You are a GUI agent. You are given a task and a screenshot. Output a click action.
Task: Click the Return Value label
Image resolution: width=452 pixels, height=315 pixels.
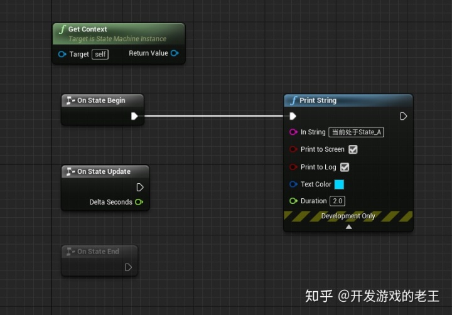(x=148, y=53)
